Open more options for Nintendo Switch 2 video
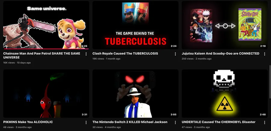271x131 pixels. [175, 122]
